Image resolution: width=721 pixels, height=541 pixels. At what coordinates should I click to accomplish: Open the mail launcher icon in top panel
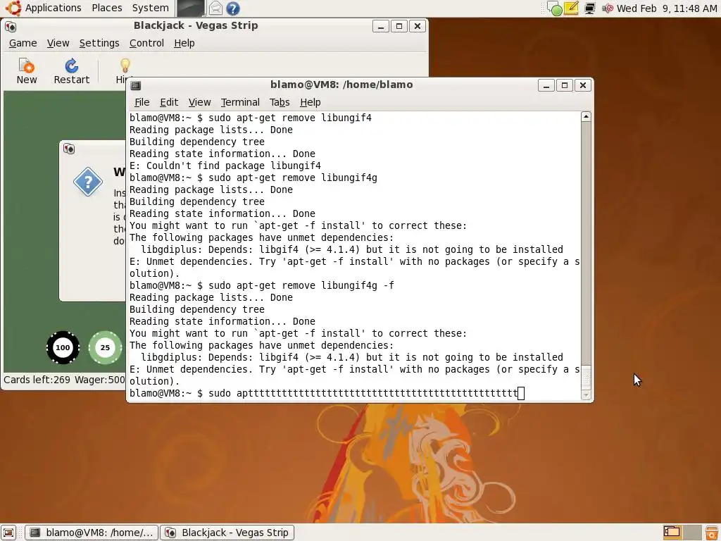click(215, 8)
